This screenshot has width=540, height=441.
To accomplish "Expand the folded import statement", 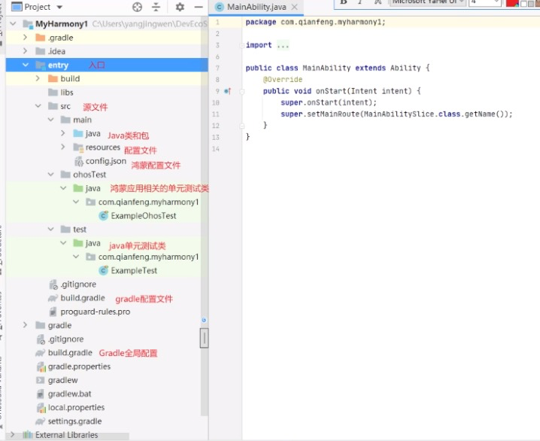I will click(283, 45).
